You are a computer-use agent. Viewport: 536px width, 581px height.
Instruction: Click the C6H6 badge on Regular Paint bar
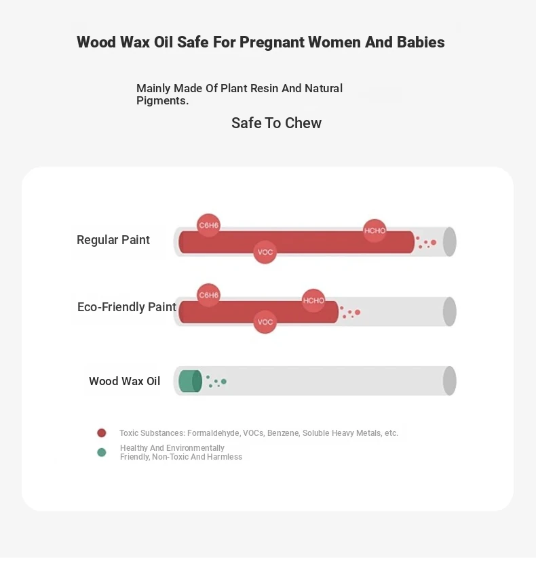(208, 225)
